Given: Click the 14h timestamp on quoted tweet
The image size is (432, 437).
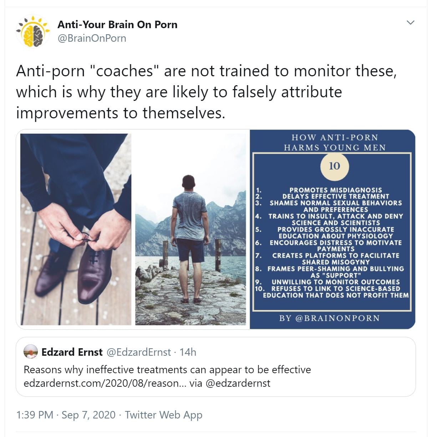Looking at the screenshot, I should tap(188, 352).
